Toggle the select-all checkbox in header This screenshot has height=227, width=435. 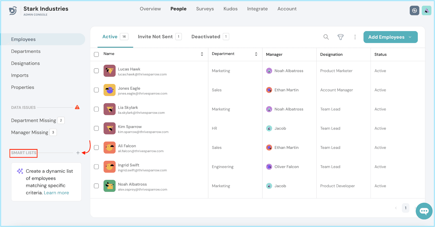tap(96, 54)
